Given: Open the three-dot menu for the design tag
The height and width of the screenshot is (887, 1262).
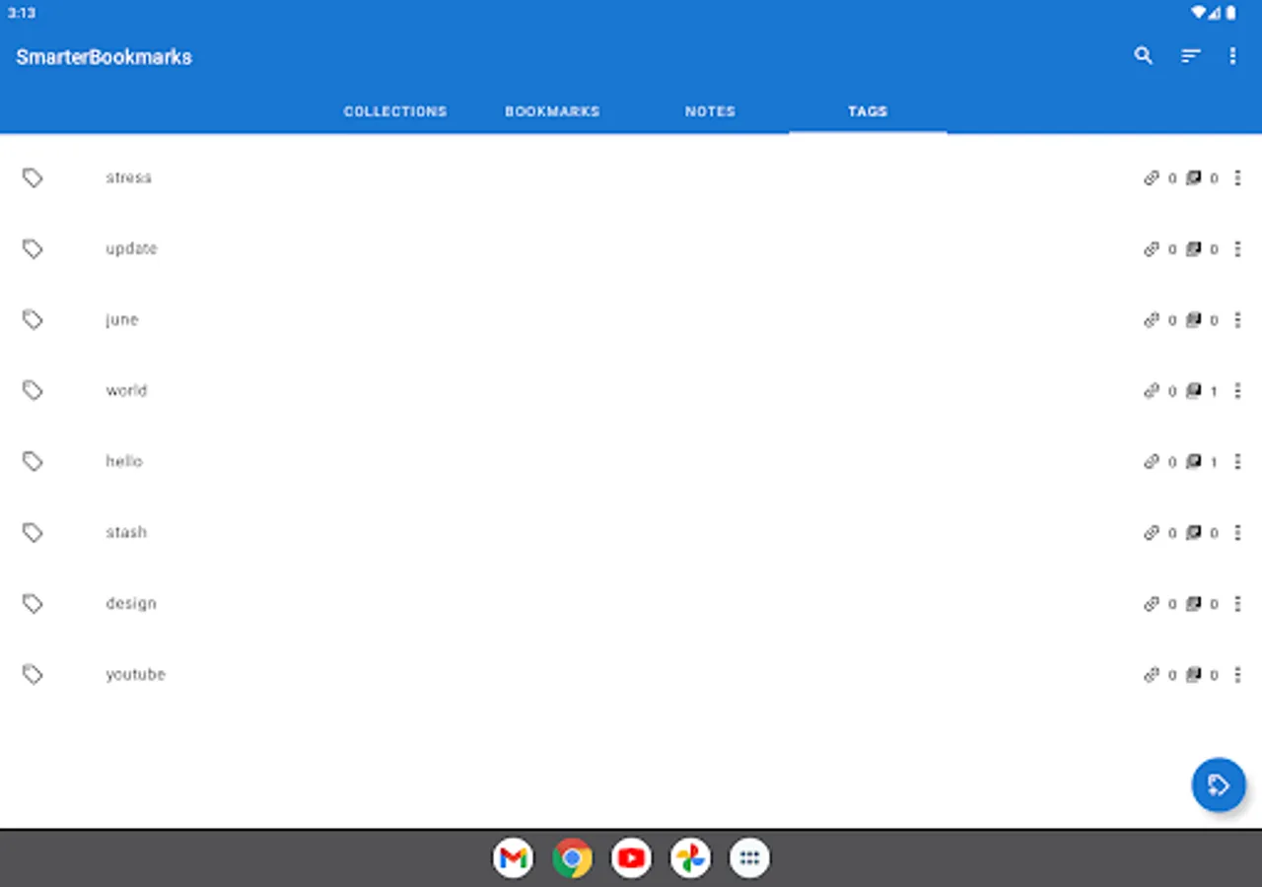Looking at the screenshot, I should point(1238,603).
